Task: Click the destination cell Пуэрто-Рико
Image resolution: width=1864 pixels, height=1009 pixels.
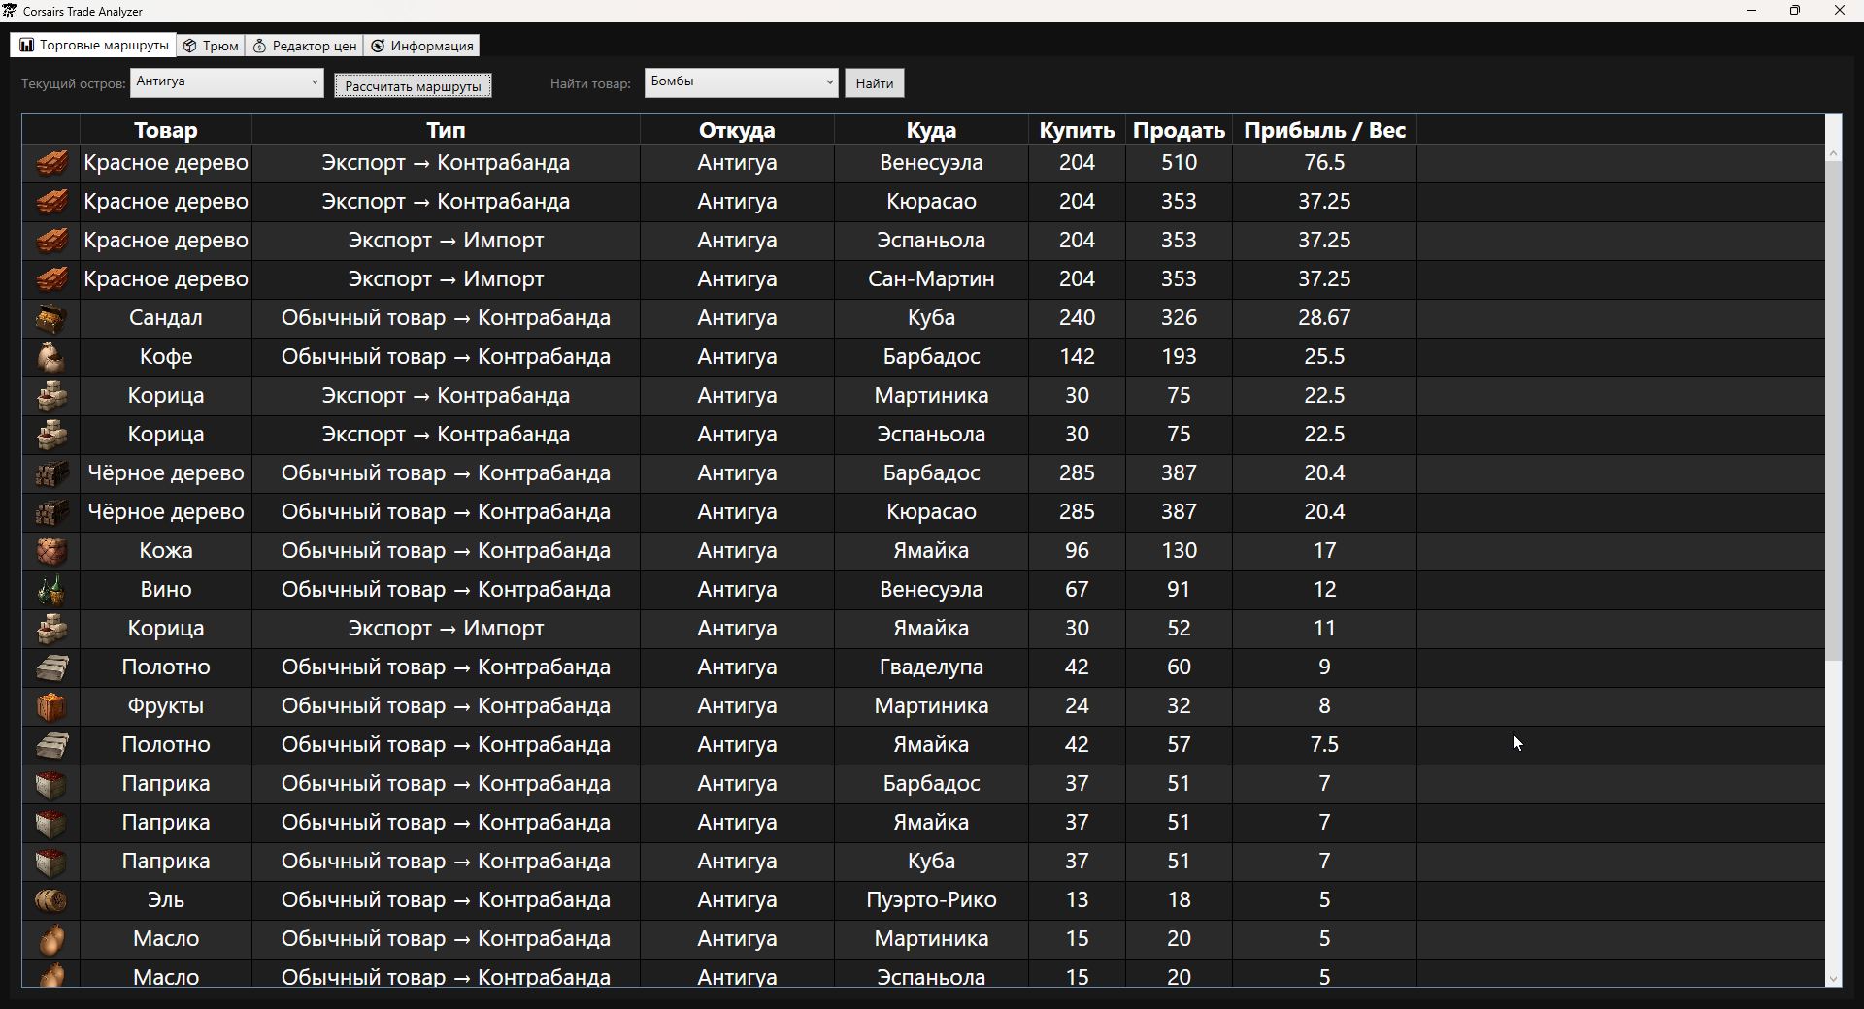Action: (931, 900)
